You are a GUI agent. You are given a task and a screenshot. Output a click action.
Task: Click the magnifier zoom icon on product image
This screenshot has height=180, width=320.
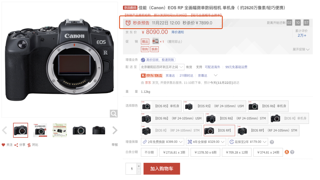[114, 113]
